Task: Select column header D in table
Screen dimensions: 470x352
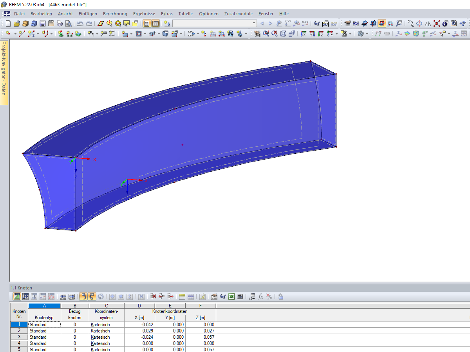Action: [x=139, y=305]
